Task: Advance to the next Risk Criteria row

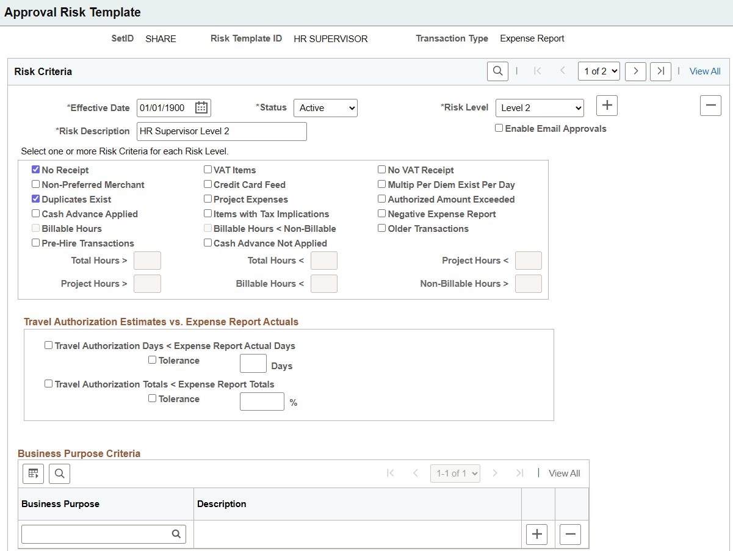Action: (x=635, y=71)
